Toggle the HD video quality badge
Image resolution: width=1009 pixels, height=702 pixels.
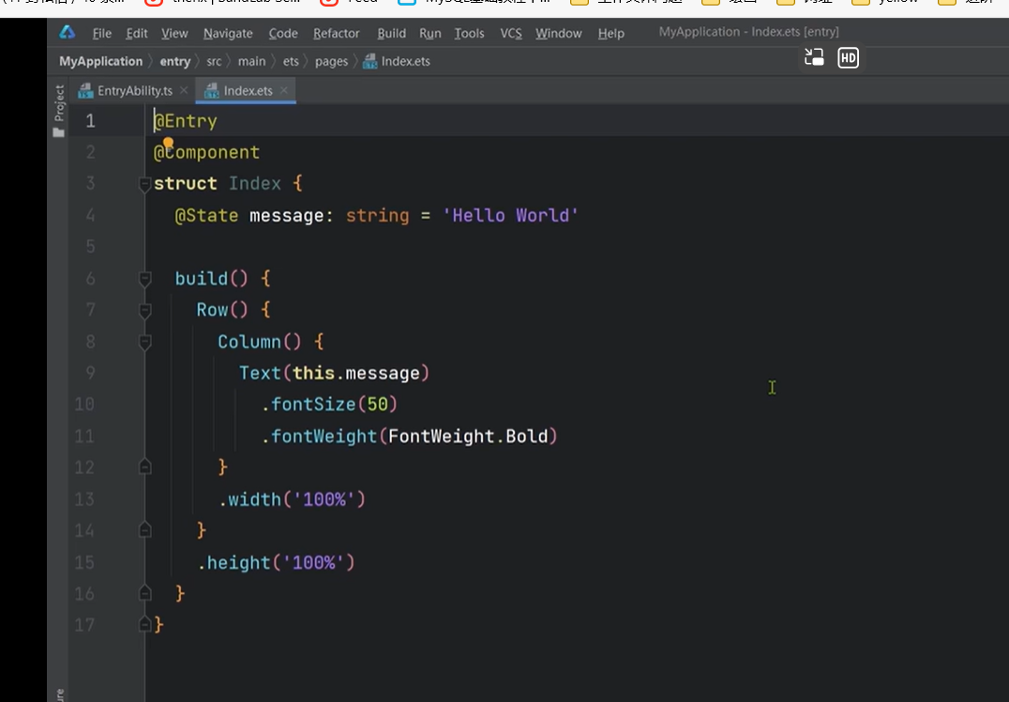(848, 58)
